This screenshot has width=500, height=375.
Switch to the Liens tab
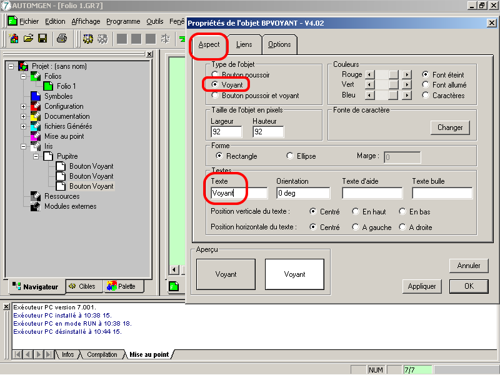[244, 44]
